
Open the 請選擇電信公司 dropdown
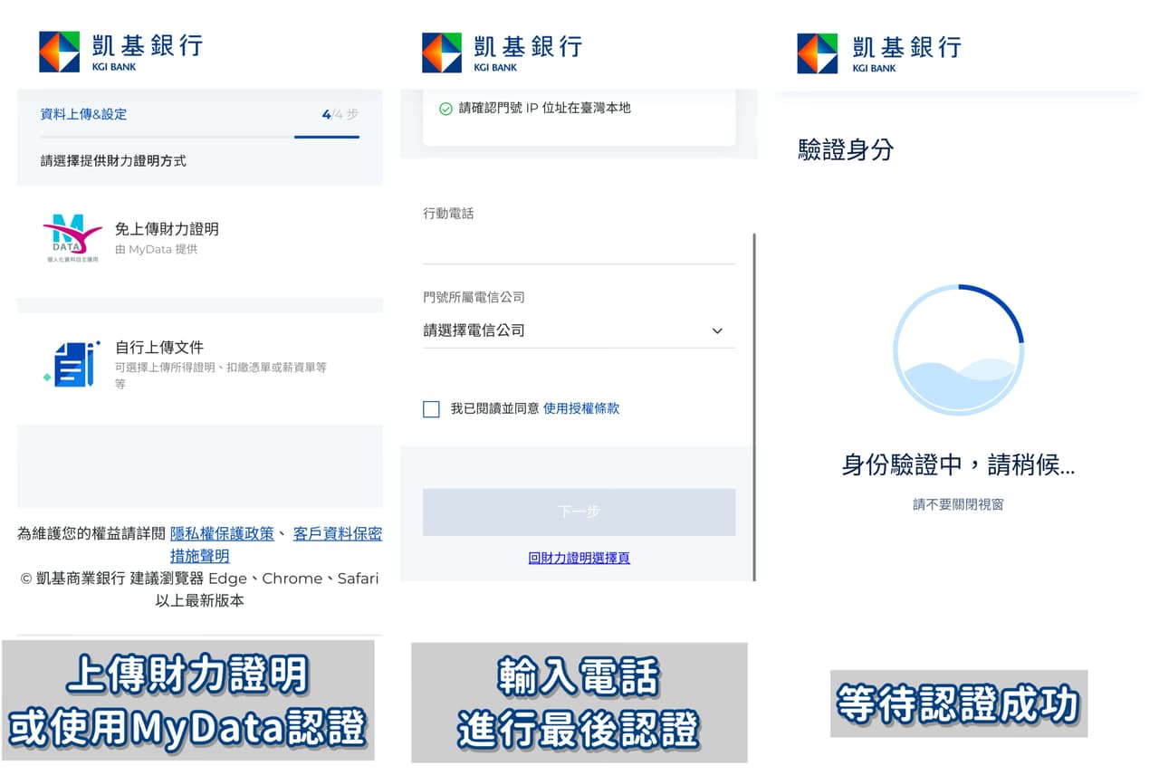579,330
